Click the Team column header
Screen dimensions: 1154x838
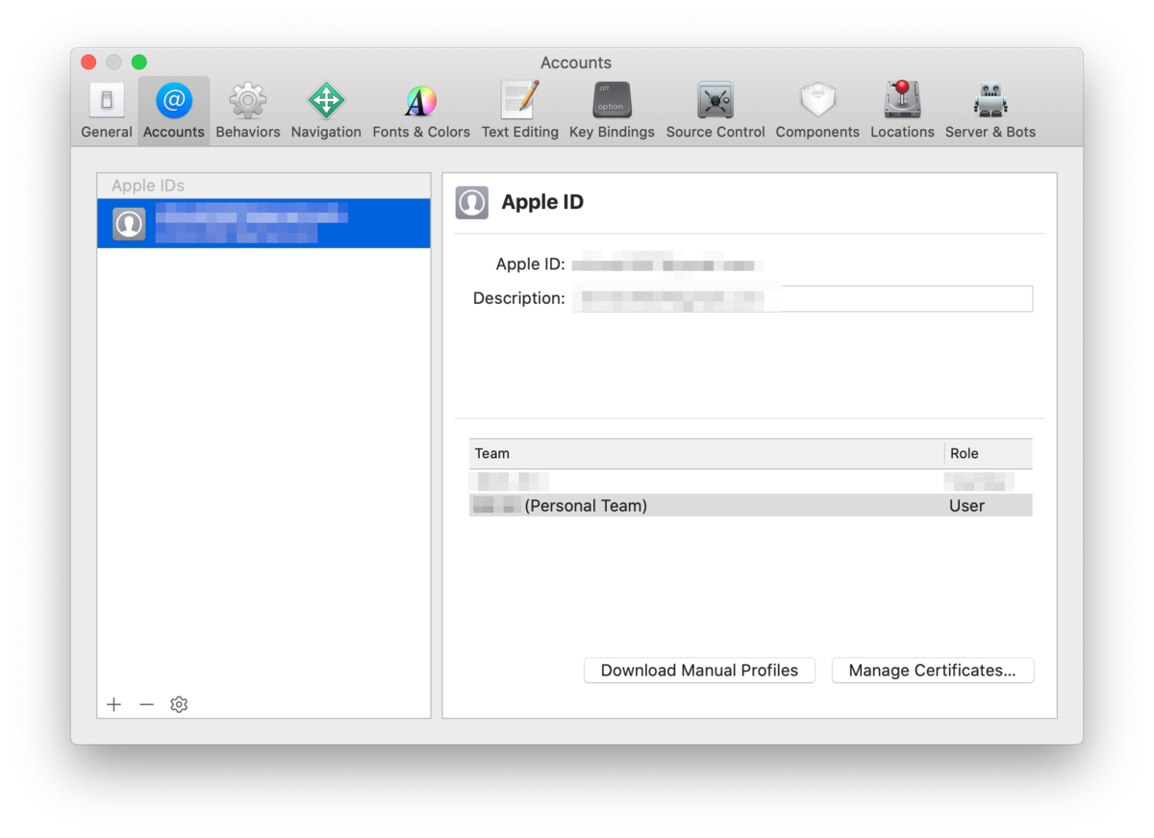point(707,453)
